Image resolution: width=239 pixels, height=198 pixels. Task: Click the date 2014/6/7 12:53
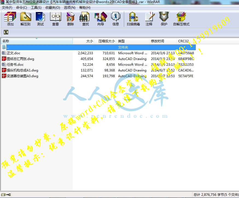click(163, 76)
